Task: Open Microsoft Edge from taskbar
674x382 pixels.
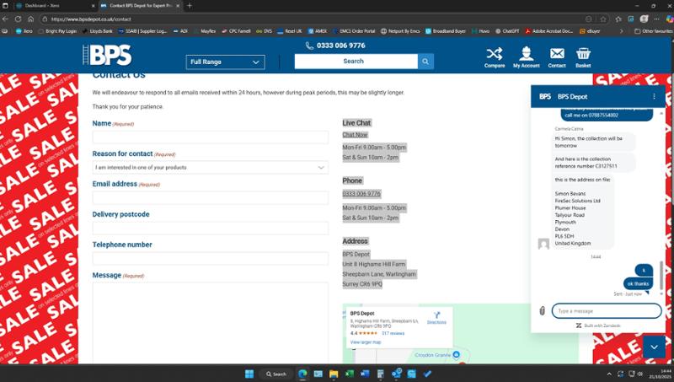Action: 302,374
